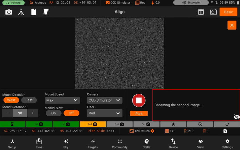The height and width of the screenshot is (150, 240).
Task: Select the 1st capture step
Action: tap(39, 124)
